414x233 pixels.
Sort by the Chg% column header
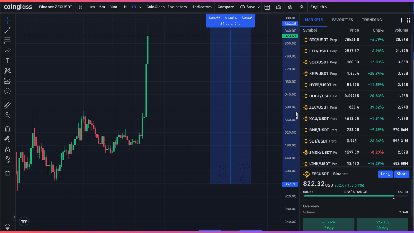(x=378, y=30)
